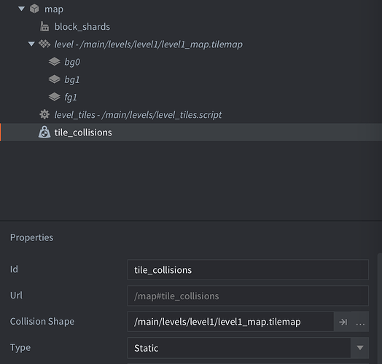Viewport: 382px width, 364px height.
Task: Collapse the map tree node
Action: point(21,9)
